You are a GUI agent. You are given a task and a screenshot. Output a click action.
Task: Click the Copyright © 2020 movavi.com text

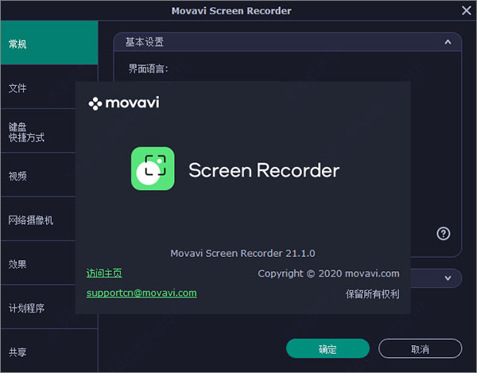click(x=328, y=274)
